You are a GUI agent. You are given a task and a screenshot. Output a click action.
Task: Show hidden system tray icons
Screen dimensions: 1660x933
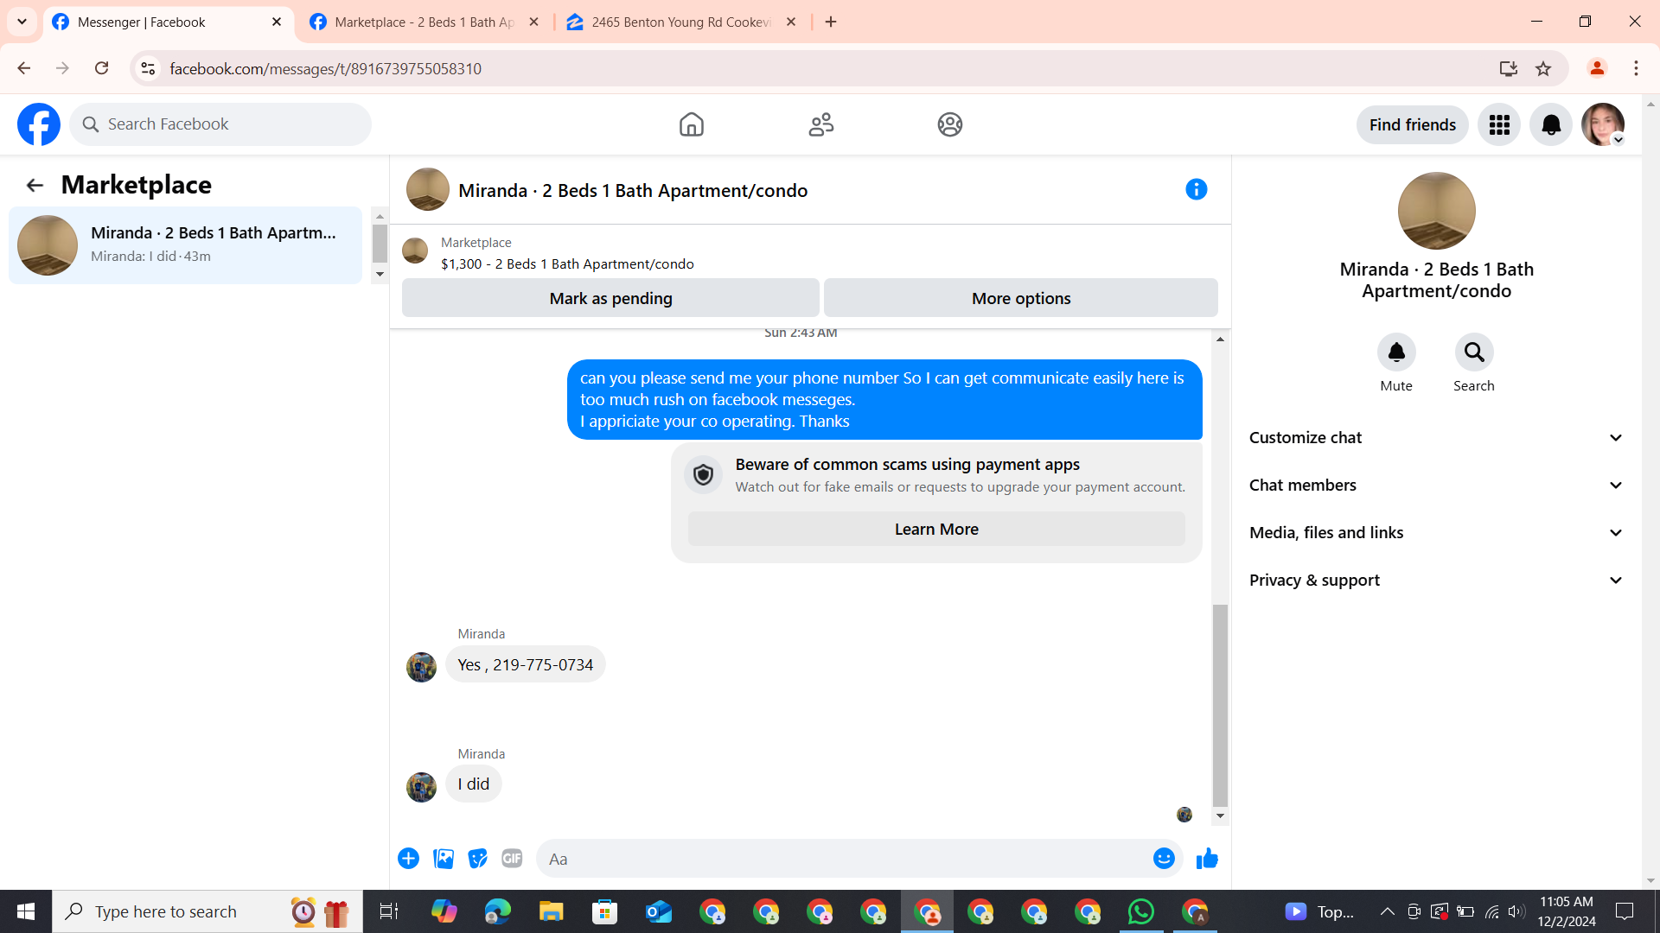point(1387,911)
